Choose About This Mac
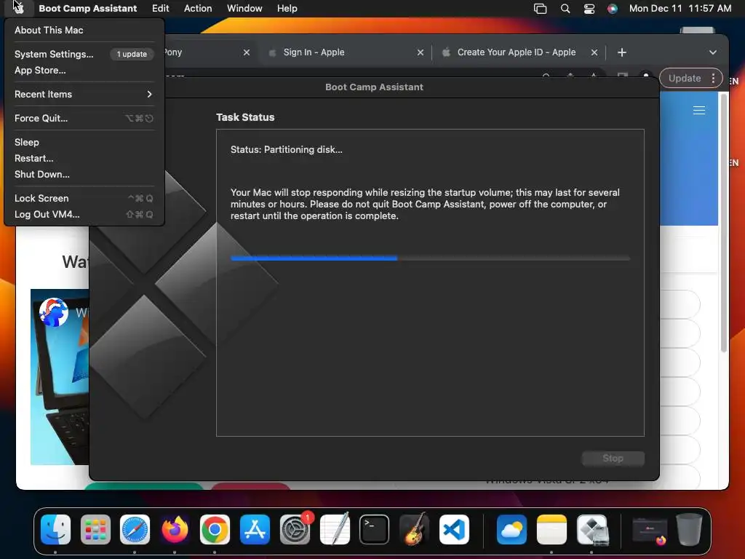The width and height of the screenshot is (745, 559). click(84, 30)
